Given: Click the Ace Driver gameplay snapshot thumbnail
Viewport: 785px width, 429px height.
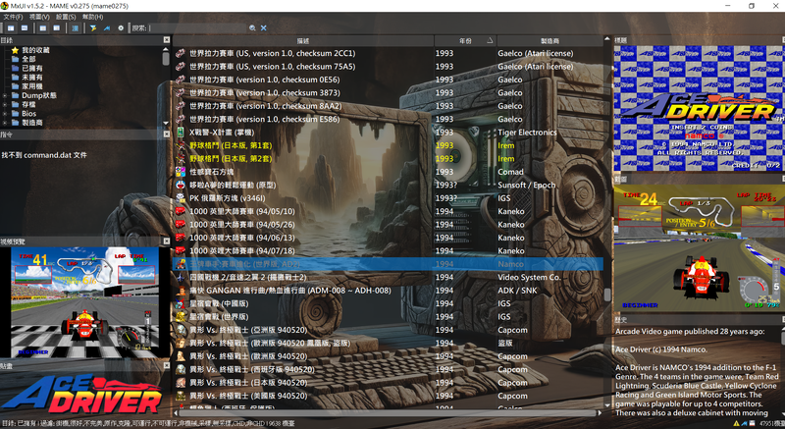Looking at the screenshot, I should click(700, 248).
